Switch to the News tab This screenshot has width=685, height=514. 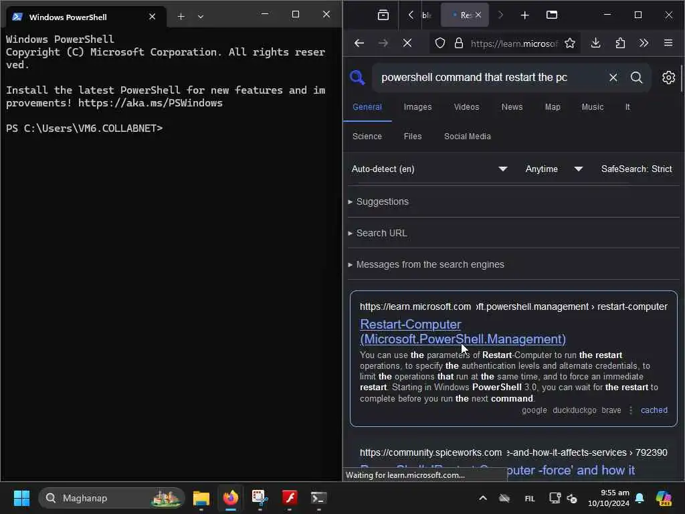(512, 106)
